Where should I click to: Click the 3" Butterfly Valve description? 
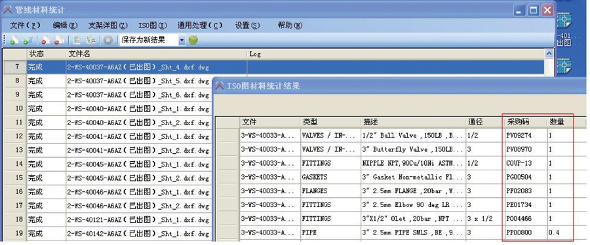pyautogui.click(x=413, y=149)
